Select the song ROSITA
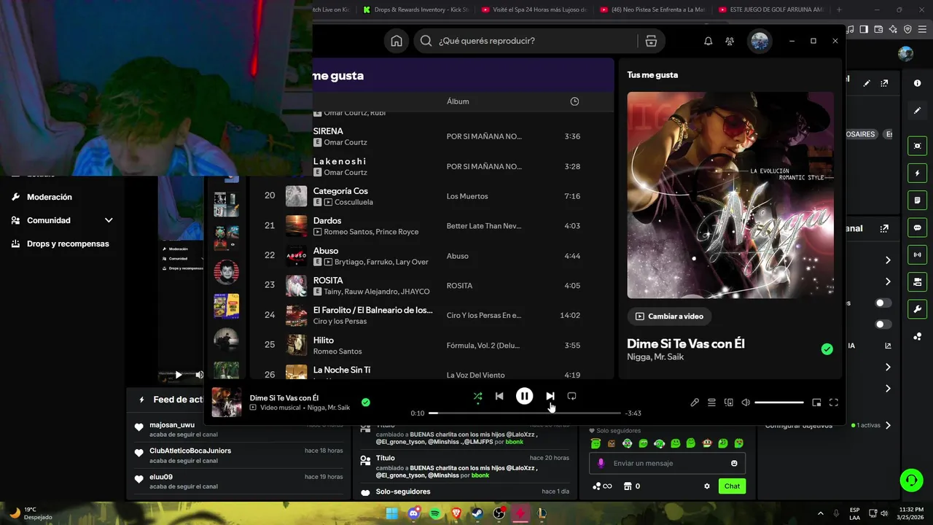 click(x=328, y=280)
